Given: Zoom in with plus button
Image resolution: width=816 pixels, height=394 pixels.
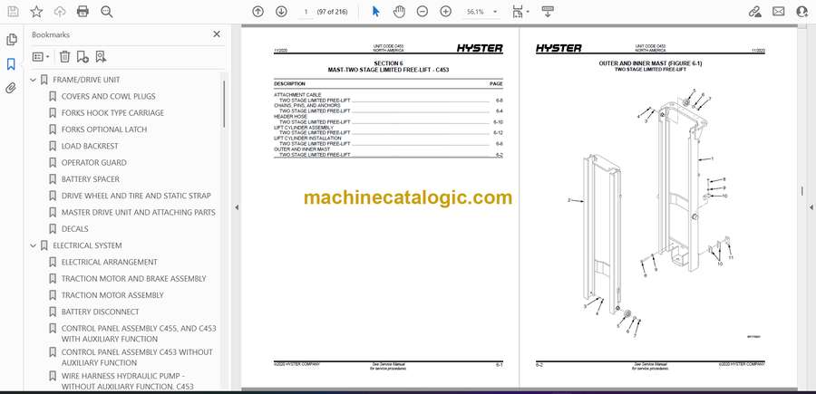Looking at the screenshot, I should [x=445, y=12].
